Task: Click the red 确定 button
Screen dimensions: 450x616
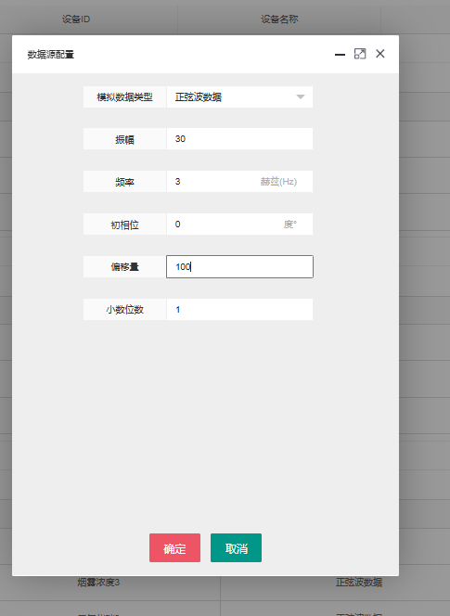Action: click(x=174, y=547)
